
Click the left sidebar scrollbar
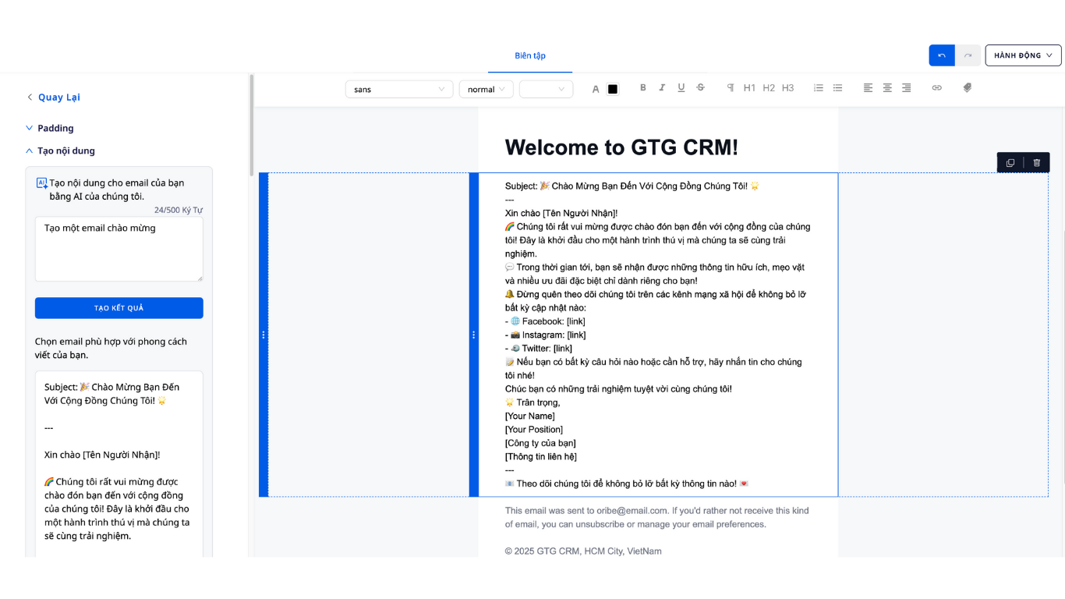[x=251, y=125]
